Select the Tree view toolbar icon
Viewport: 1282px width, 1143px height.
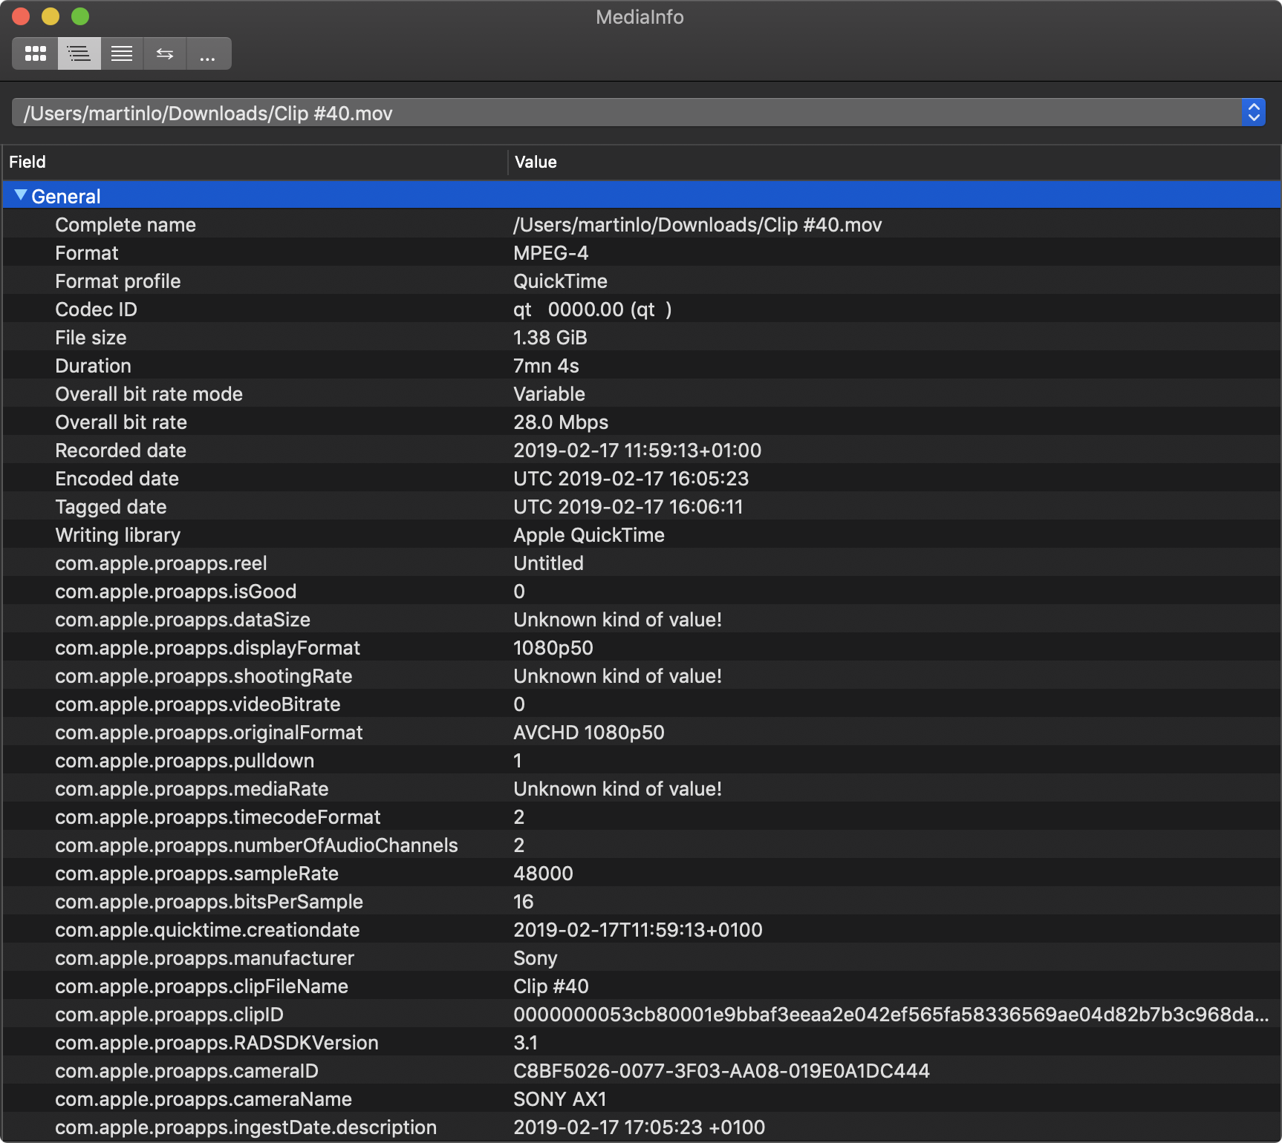tap(79, 53)
